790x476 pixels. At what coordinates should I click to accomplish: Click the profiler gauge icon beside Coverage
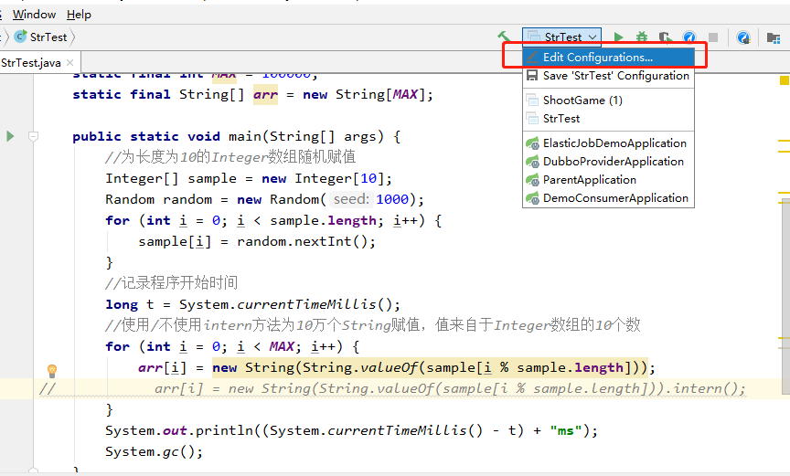(689, 37)
